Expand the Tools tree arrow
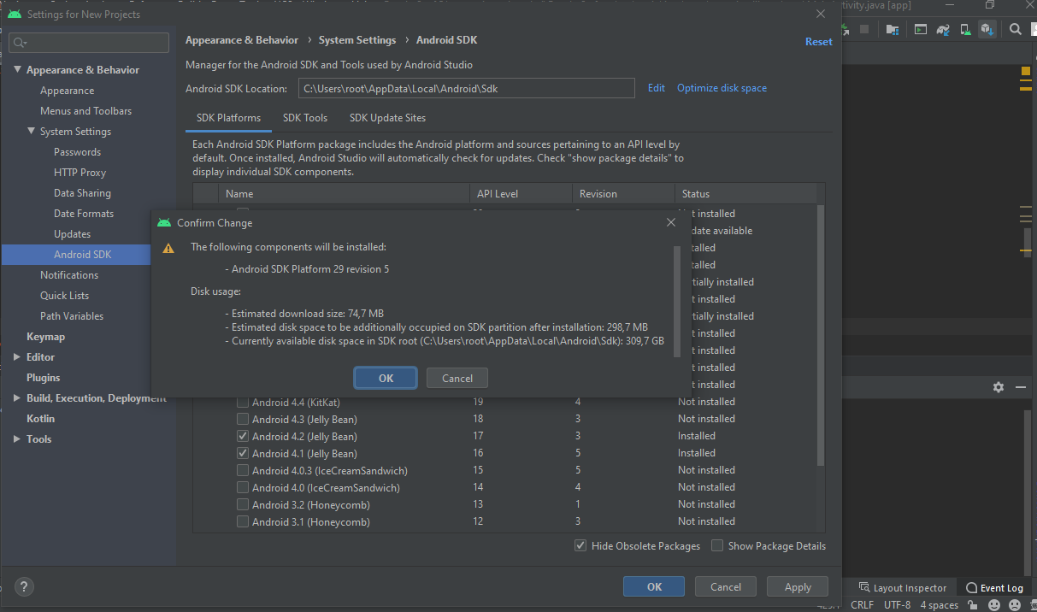 [x=17, y=439]
